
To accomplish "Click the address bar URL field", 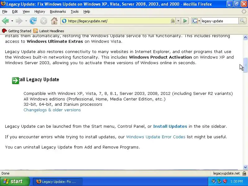I will click(119, 21).
